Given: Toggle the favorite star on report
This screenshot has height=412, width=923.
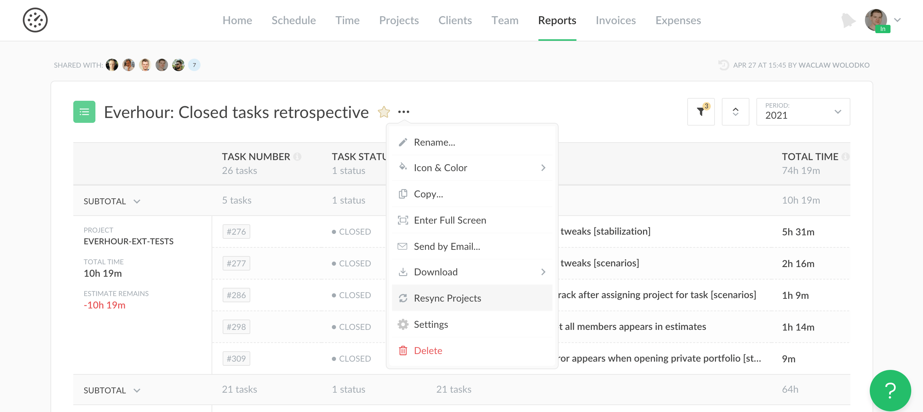Looking at the screenshot, I should point(383,112).
